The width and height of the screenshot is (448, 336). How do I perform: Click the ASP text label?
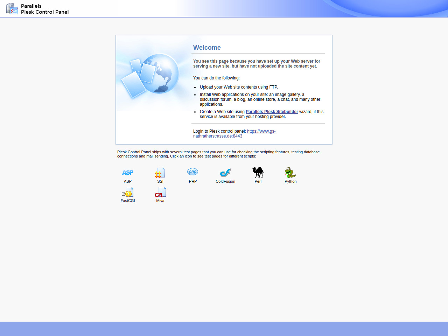coord(128,181)
